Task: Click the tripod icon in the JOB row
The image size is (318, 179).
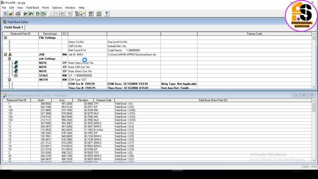Action: [10, 54]
